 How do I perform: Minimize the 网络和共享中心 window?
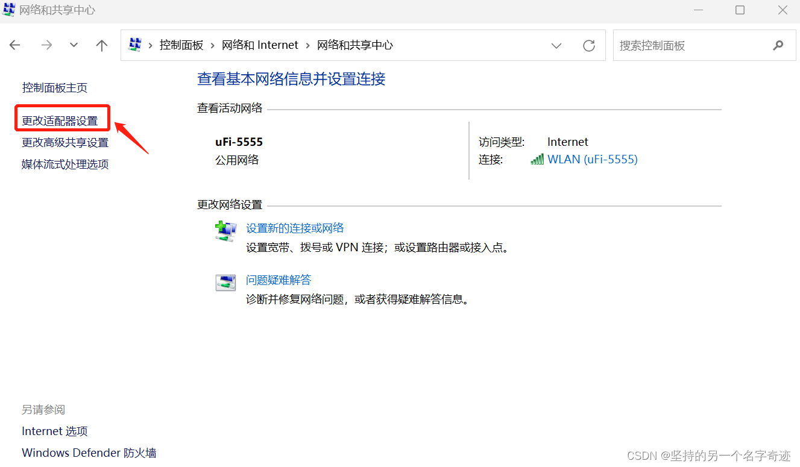pos(698,10)
